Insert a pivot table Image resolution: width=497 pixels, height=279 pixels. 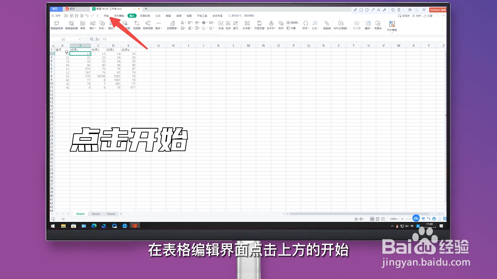click(57, 25)
